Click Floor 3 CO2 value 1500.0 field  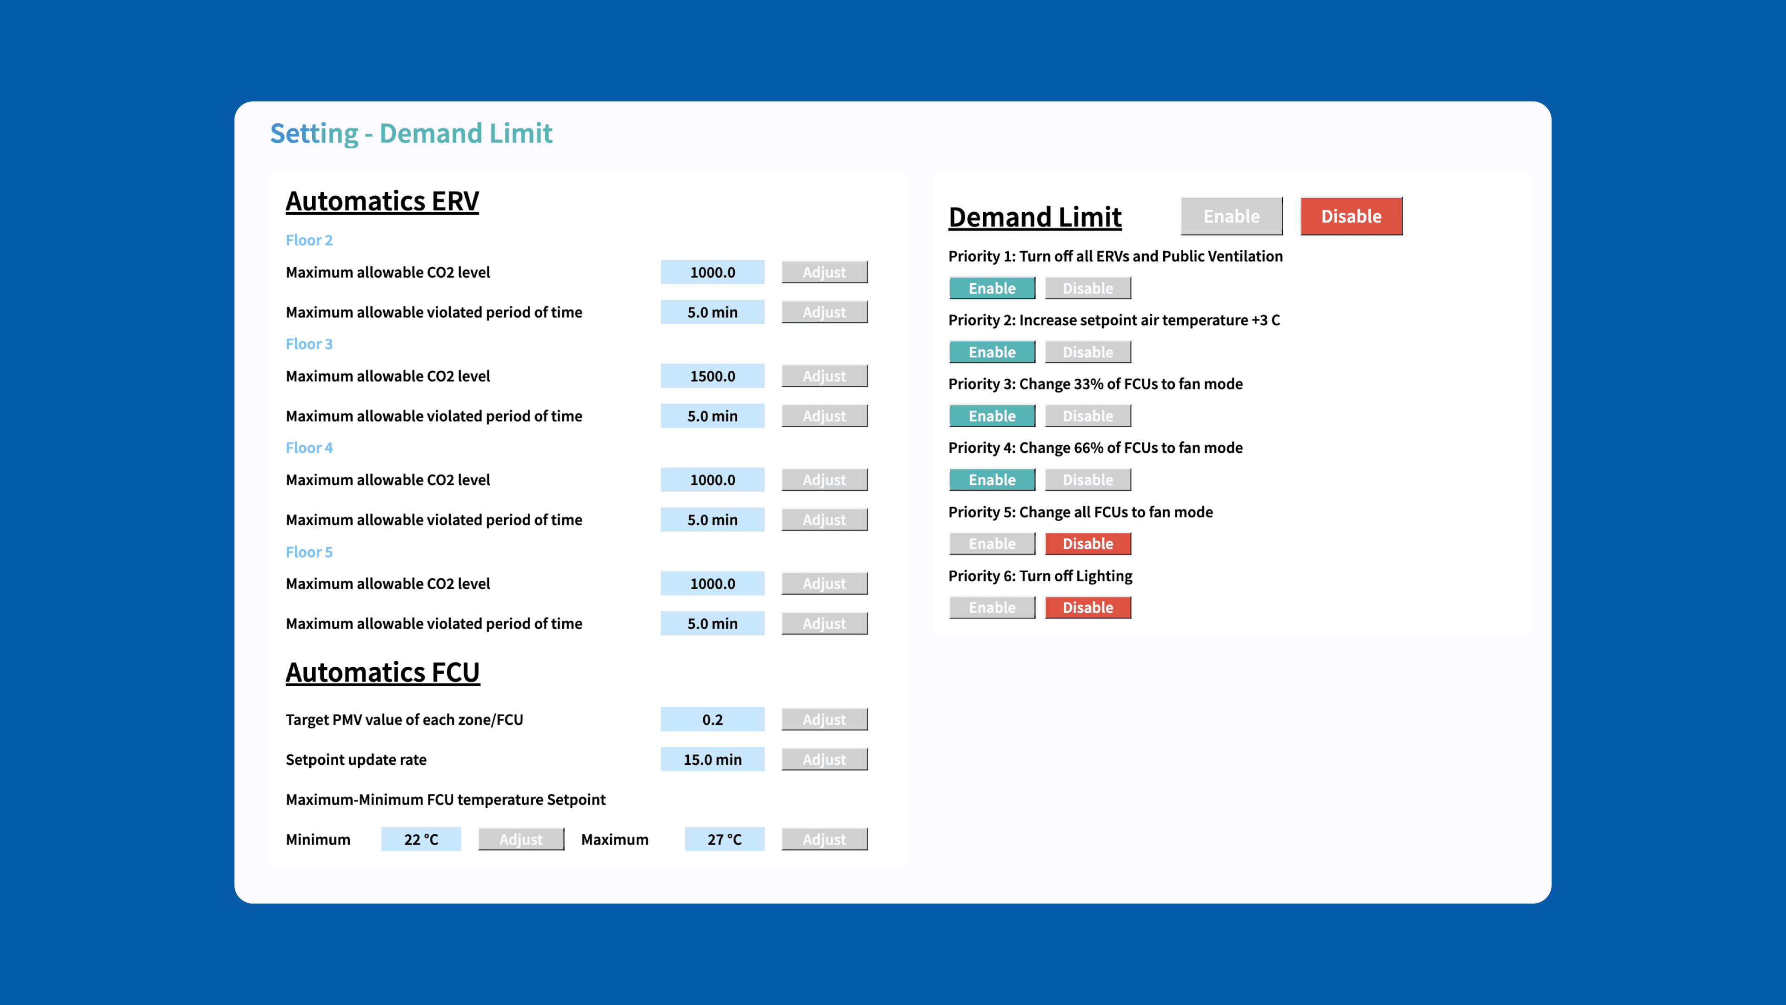coord(712,376)
